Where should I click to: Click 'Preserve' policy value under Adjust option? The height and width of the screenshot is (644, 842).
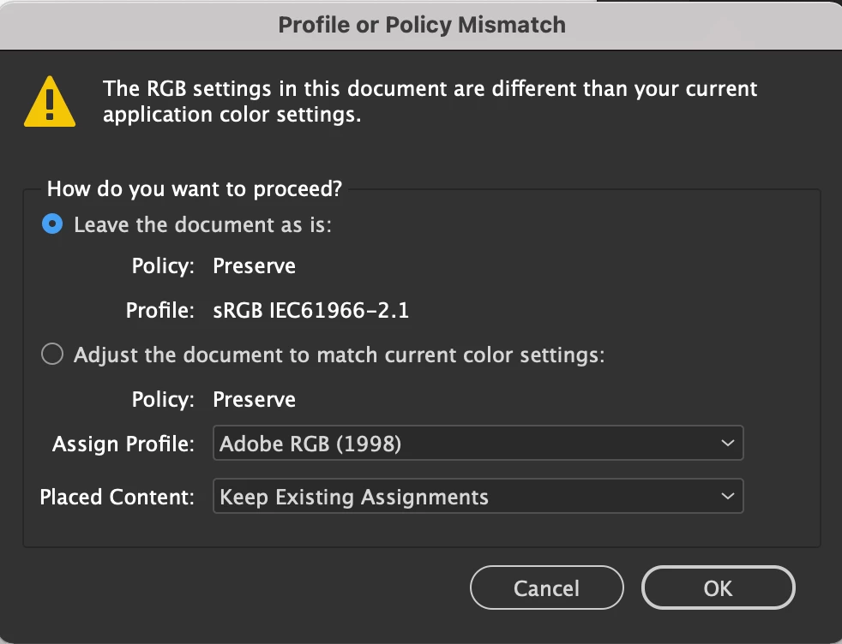click(254, 400)
